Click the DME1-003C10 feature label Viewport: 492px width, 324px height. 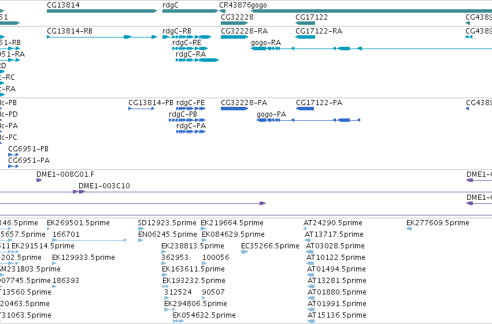pyautogui.click(x=104, y=186)
